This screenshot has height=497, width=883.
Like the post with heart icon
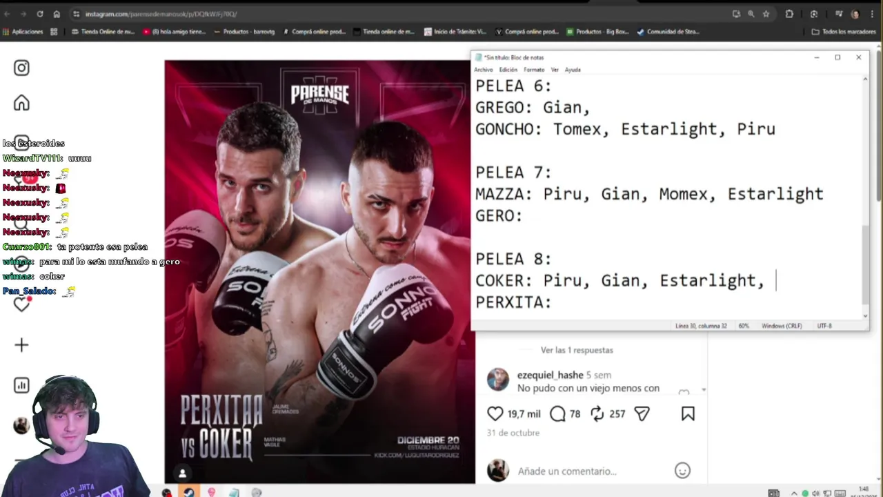pos(495,413)
